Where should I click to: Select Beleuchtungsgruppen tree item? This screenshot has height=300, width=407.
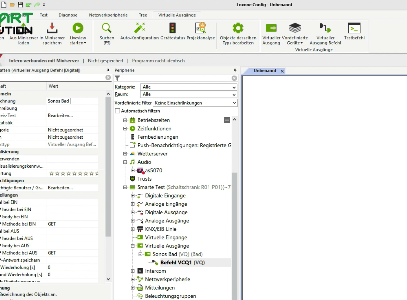click(x=170, y=296)
